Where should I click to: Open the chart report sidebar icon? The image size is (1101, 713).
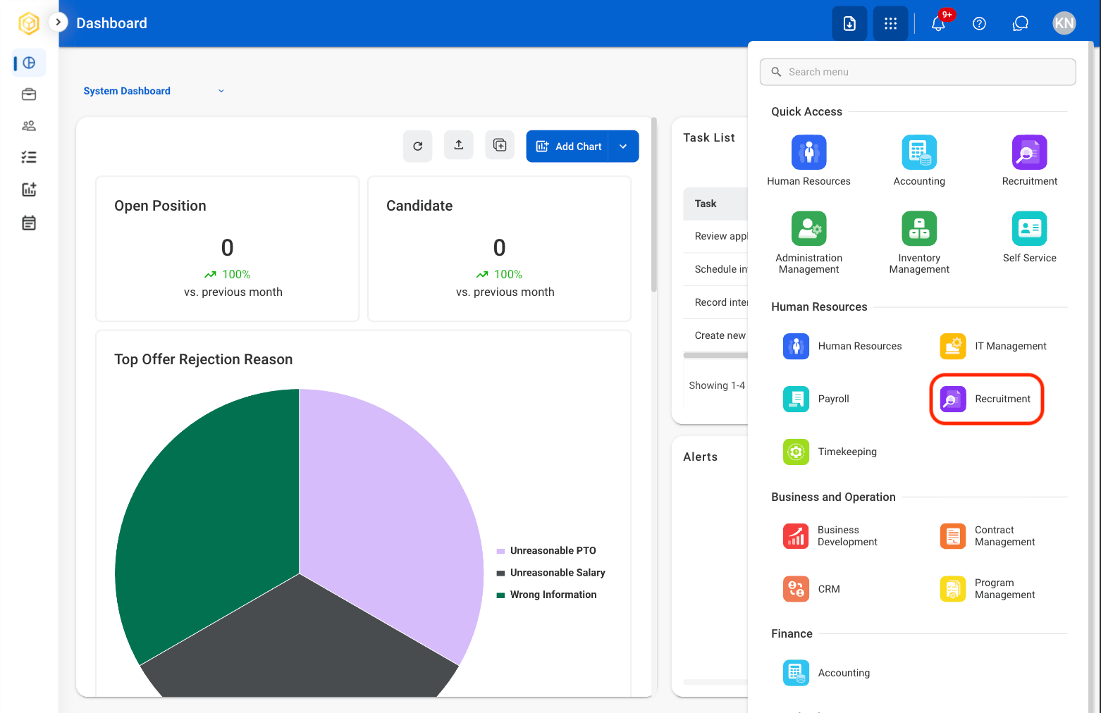click(29, 189)
